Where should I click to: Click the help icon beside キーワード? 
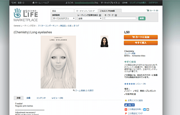point(116,15)
